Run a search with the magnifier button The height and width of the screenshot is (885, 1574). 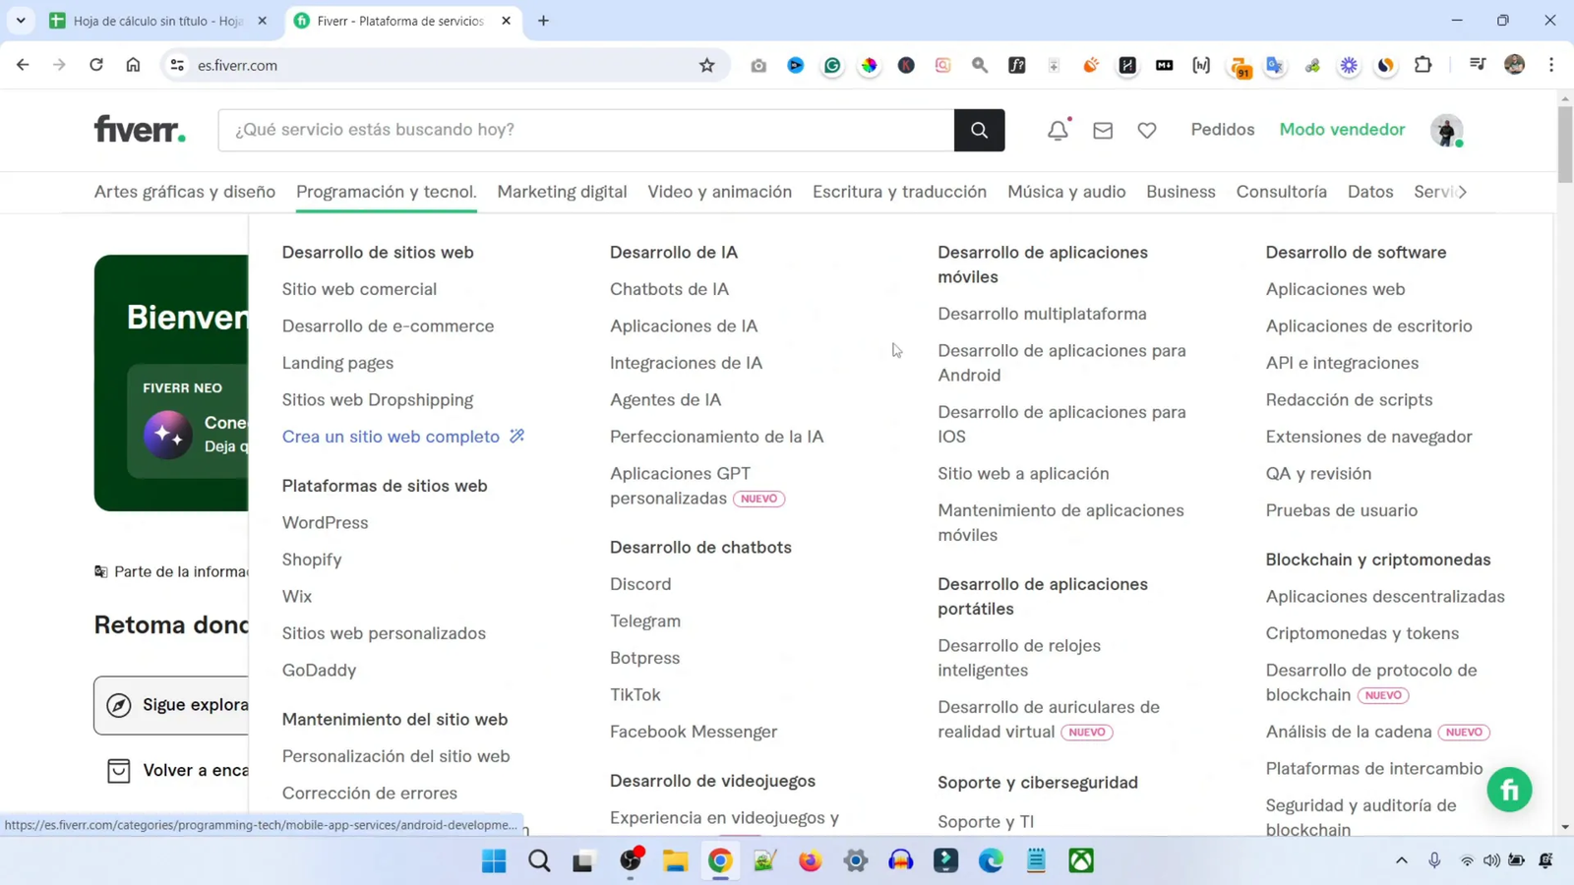pyautogui.click(x=978, y=129)
